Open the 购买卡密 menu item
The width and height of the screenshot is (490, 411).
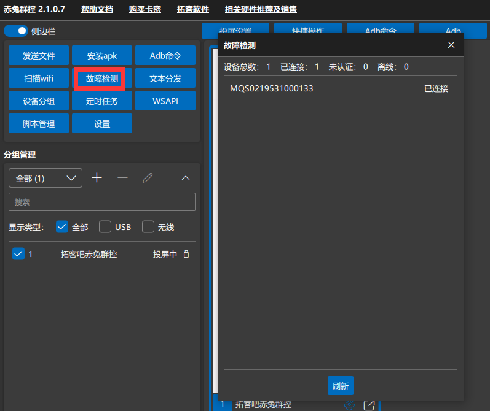coord(145,9)
